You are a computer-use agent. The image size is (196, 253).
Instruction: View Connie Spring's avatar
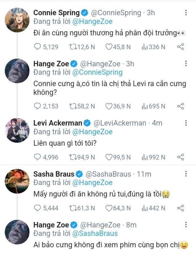coord(17,20)
